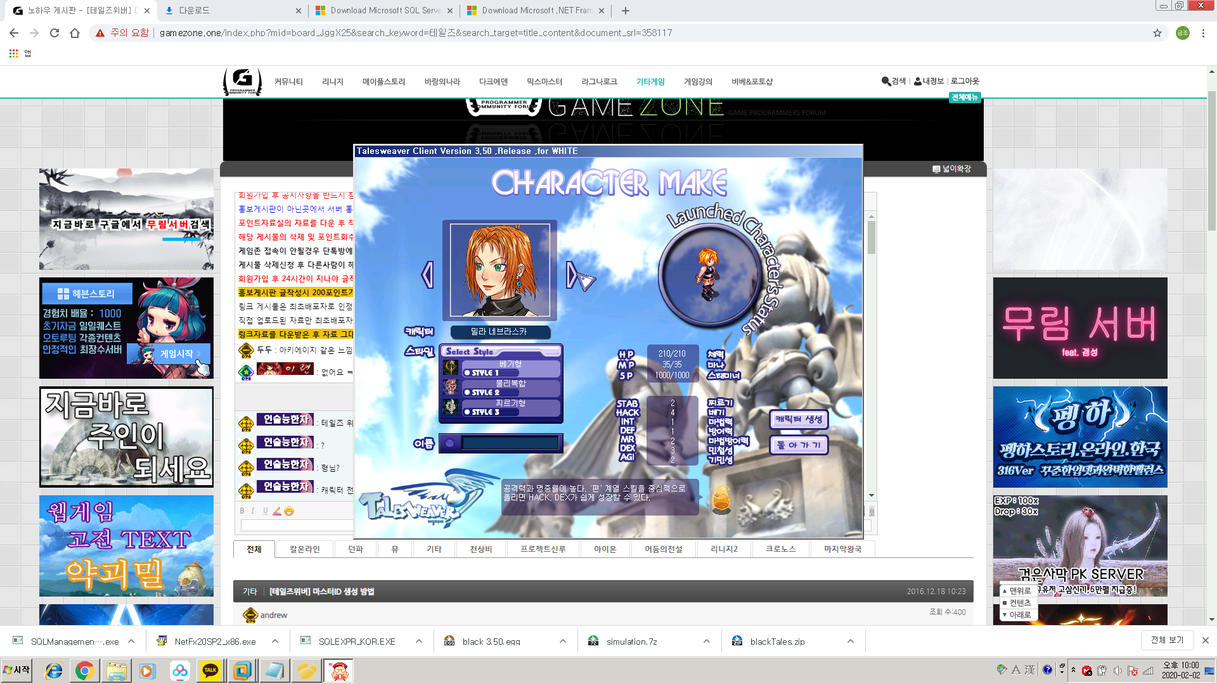Click the Talesweaver taskbar app icon

click(x=339, y=671)
